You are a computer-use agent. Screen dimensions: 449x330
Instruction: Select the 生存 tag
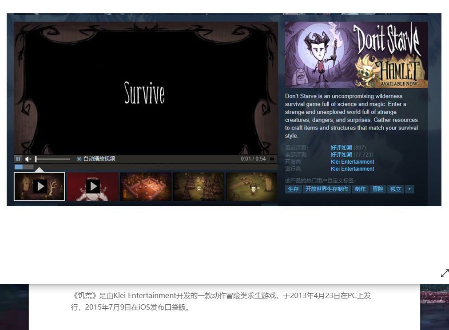pos(293,189)
